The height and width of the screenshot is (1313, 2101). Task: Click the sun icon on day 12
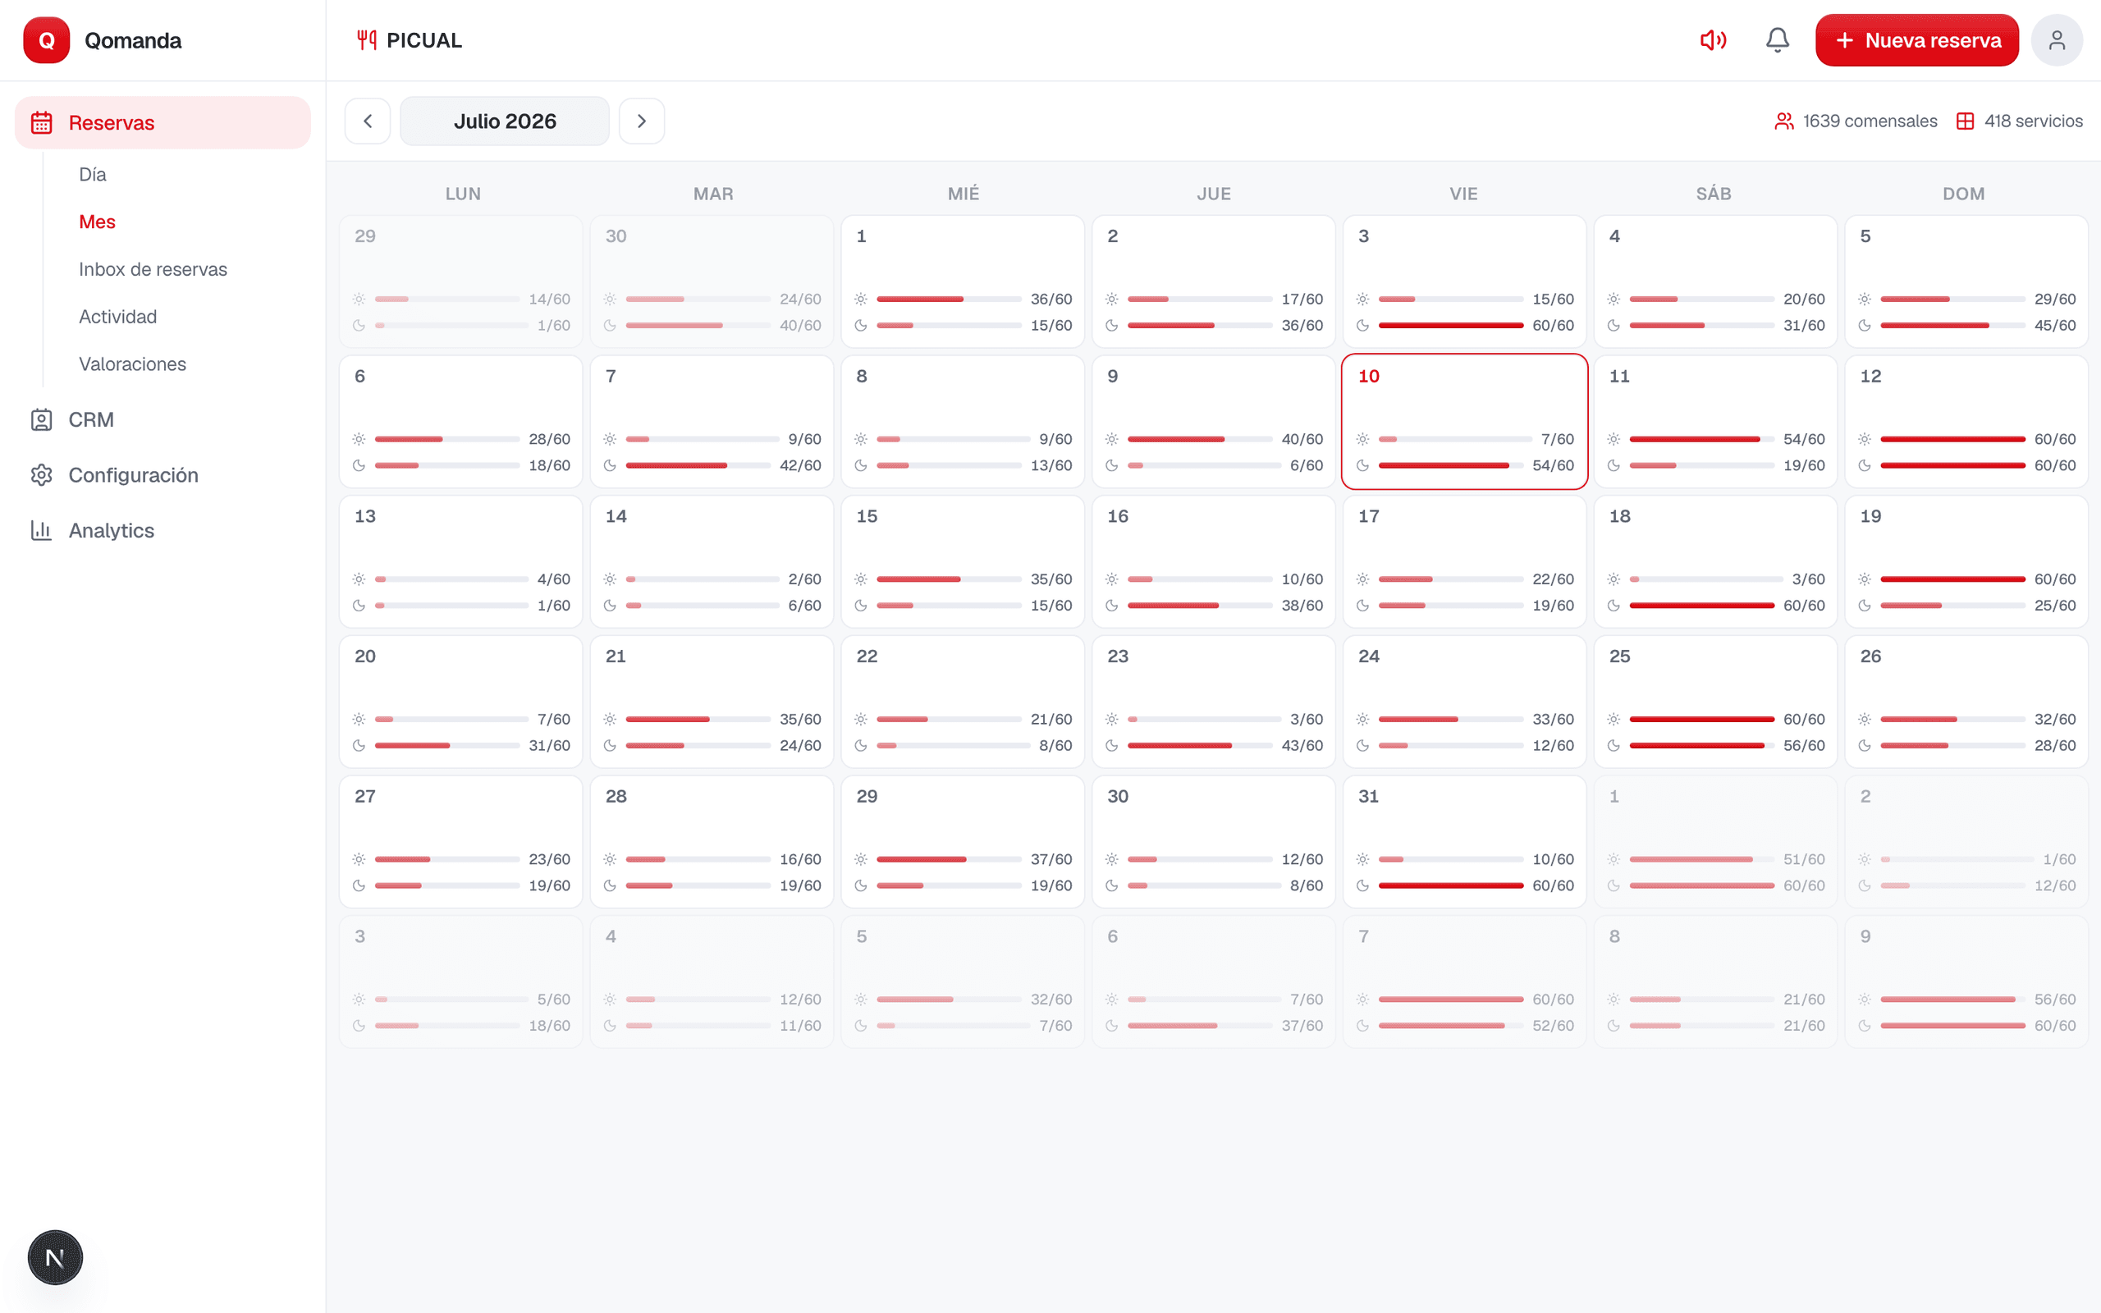[1864, 439]
